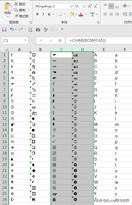Click the camera tool icon
This screenshot has width=132, height=205.
coord(38,30)
